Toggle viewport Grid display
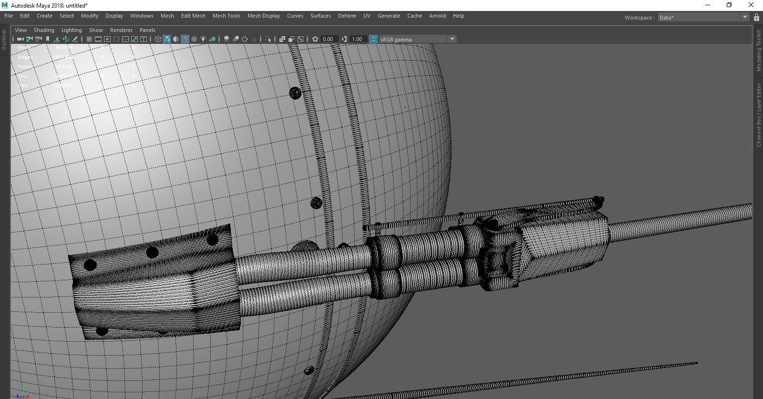 [89, 39]
